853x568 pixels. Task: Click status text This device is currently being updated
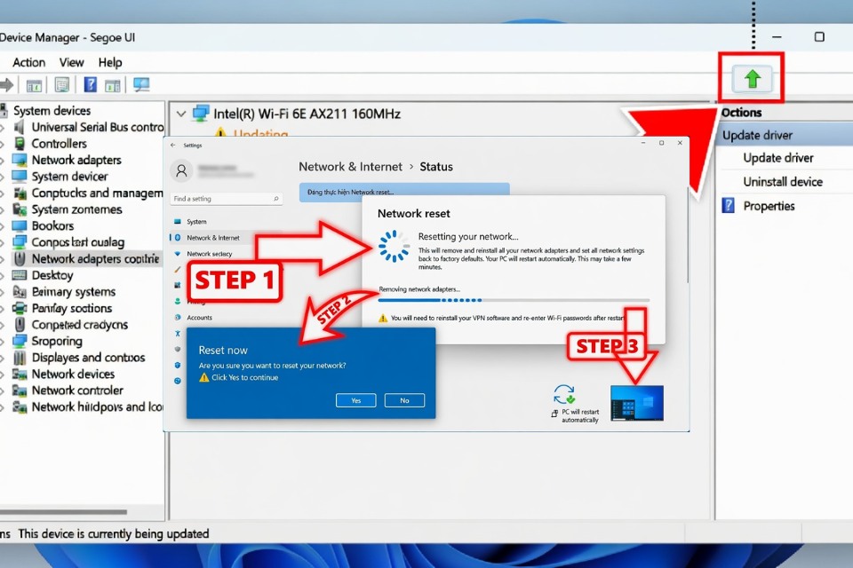point(114,533)
